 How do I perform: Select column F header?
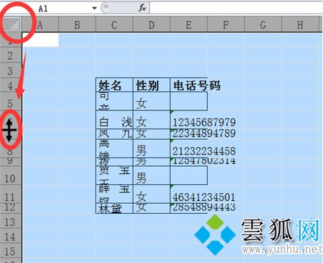(x=226, y=25)
